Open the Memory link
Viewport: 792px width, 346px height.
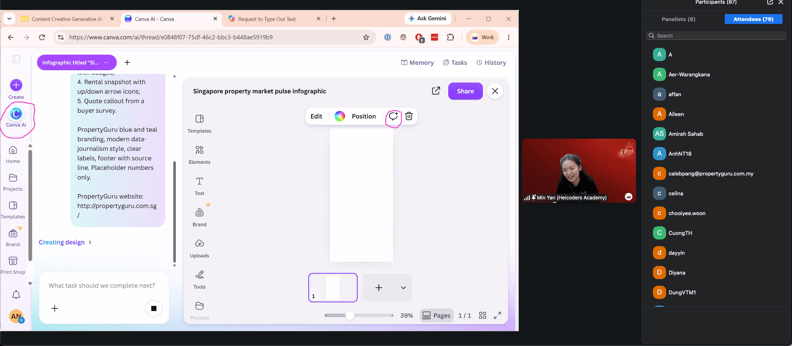point(417,63)
